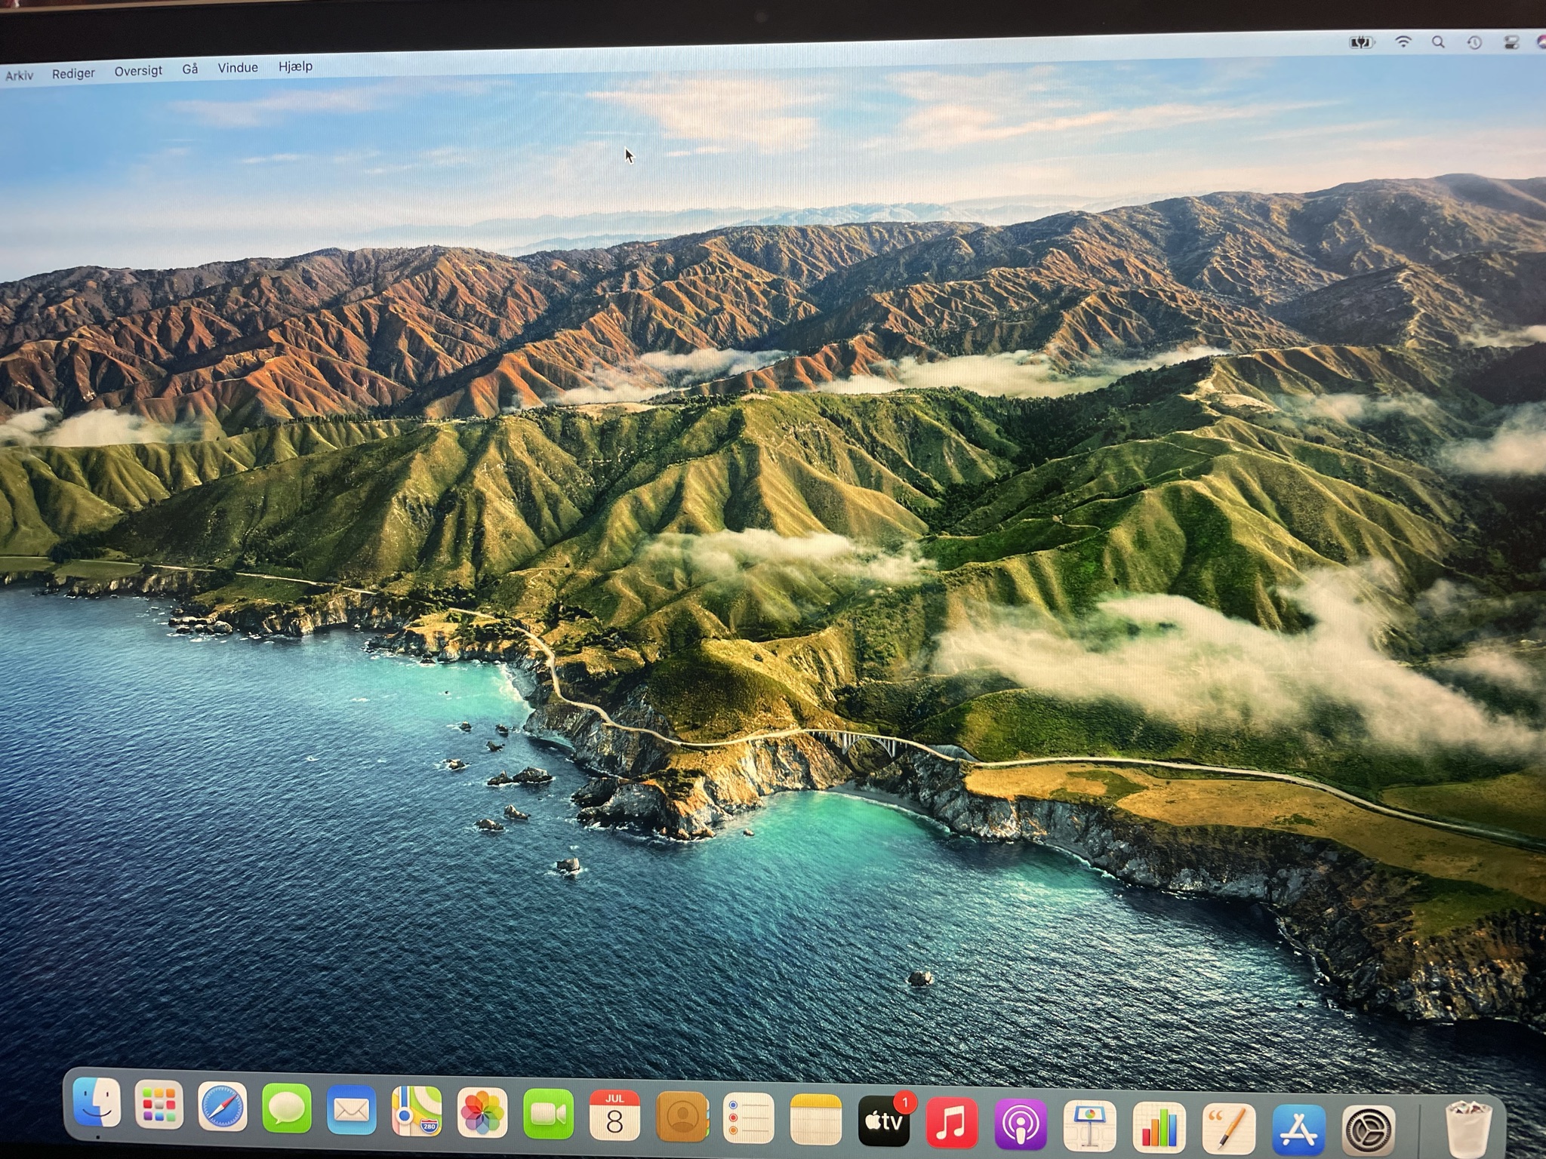This screenshot has width=1546, height=1159.
Task: Open Calendar showing JUL 8
Action: pos(614,1115)
